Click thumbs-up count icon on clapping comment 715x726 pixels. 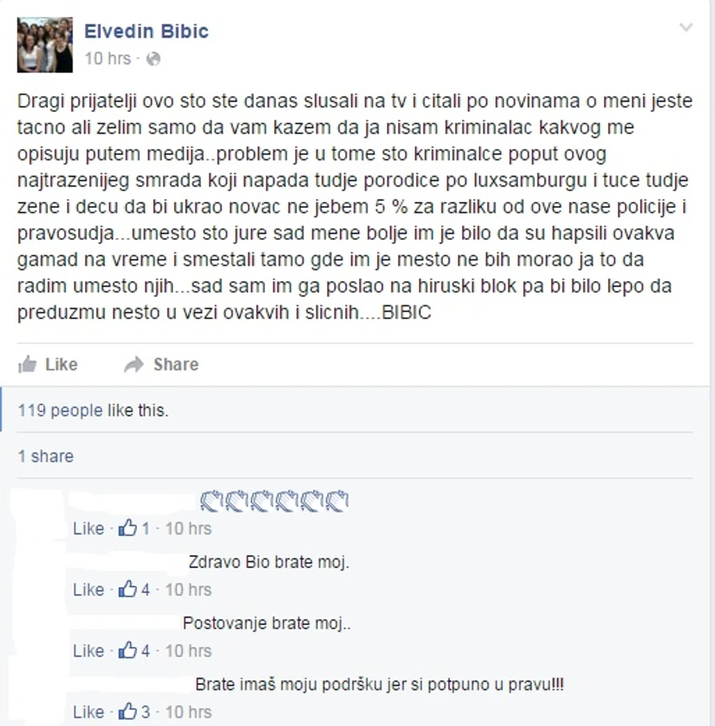127,527
